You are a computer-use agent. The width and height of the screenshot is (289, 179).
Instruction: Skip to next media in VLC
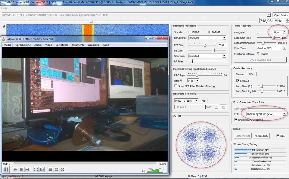point(27,170)
